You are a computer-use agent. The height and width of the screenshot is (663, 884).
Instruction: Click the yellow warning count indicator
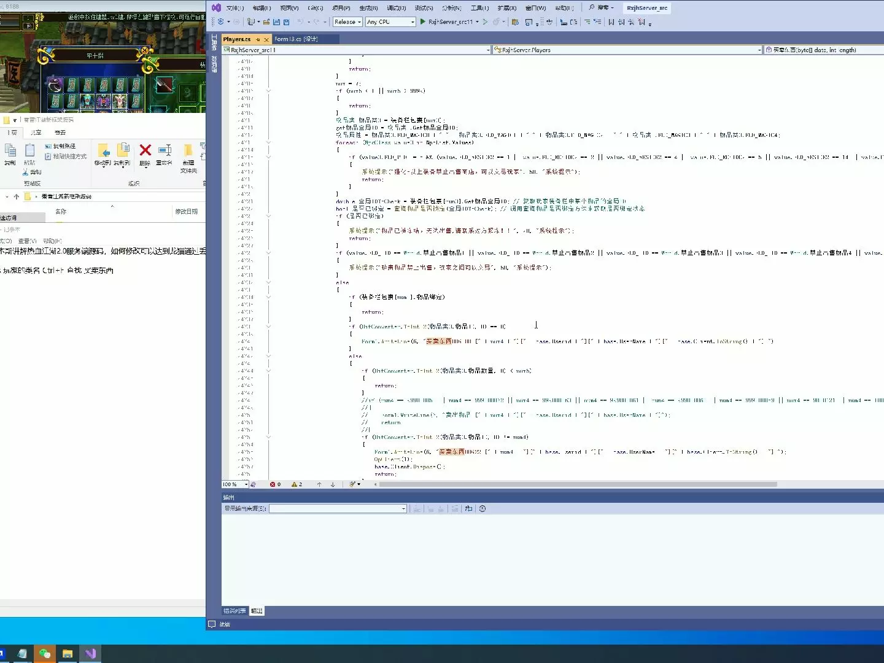coord(297,484)
